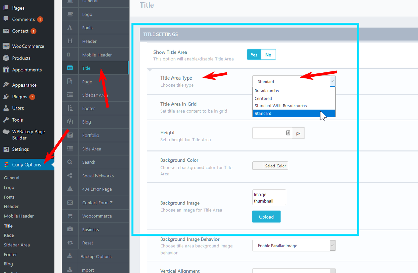Open General submenu under Curly Options
418x273 pixels.
(x=12, y=178)
